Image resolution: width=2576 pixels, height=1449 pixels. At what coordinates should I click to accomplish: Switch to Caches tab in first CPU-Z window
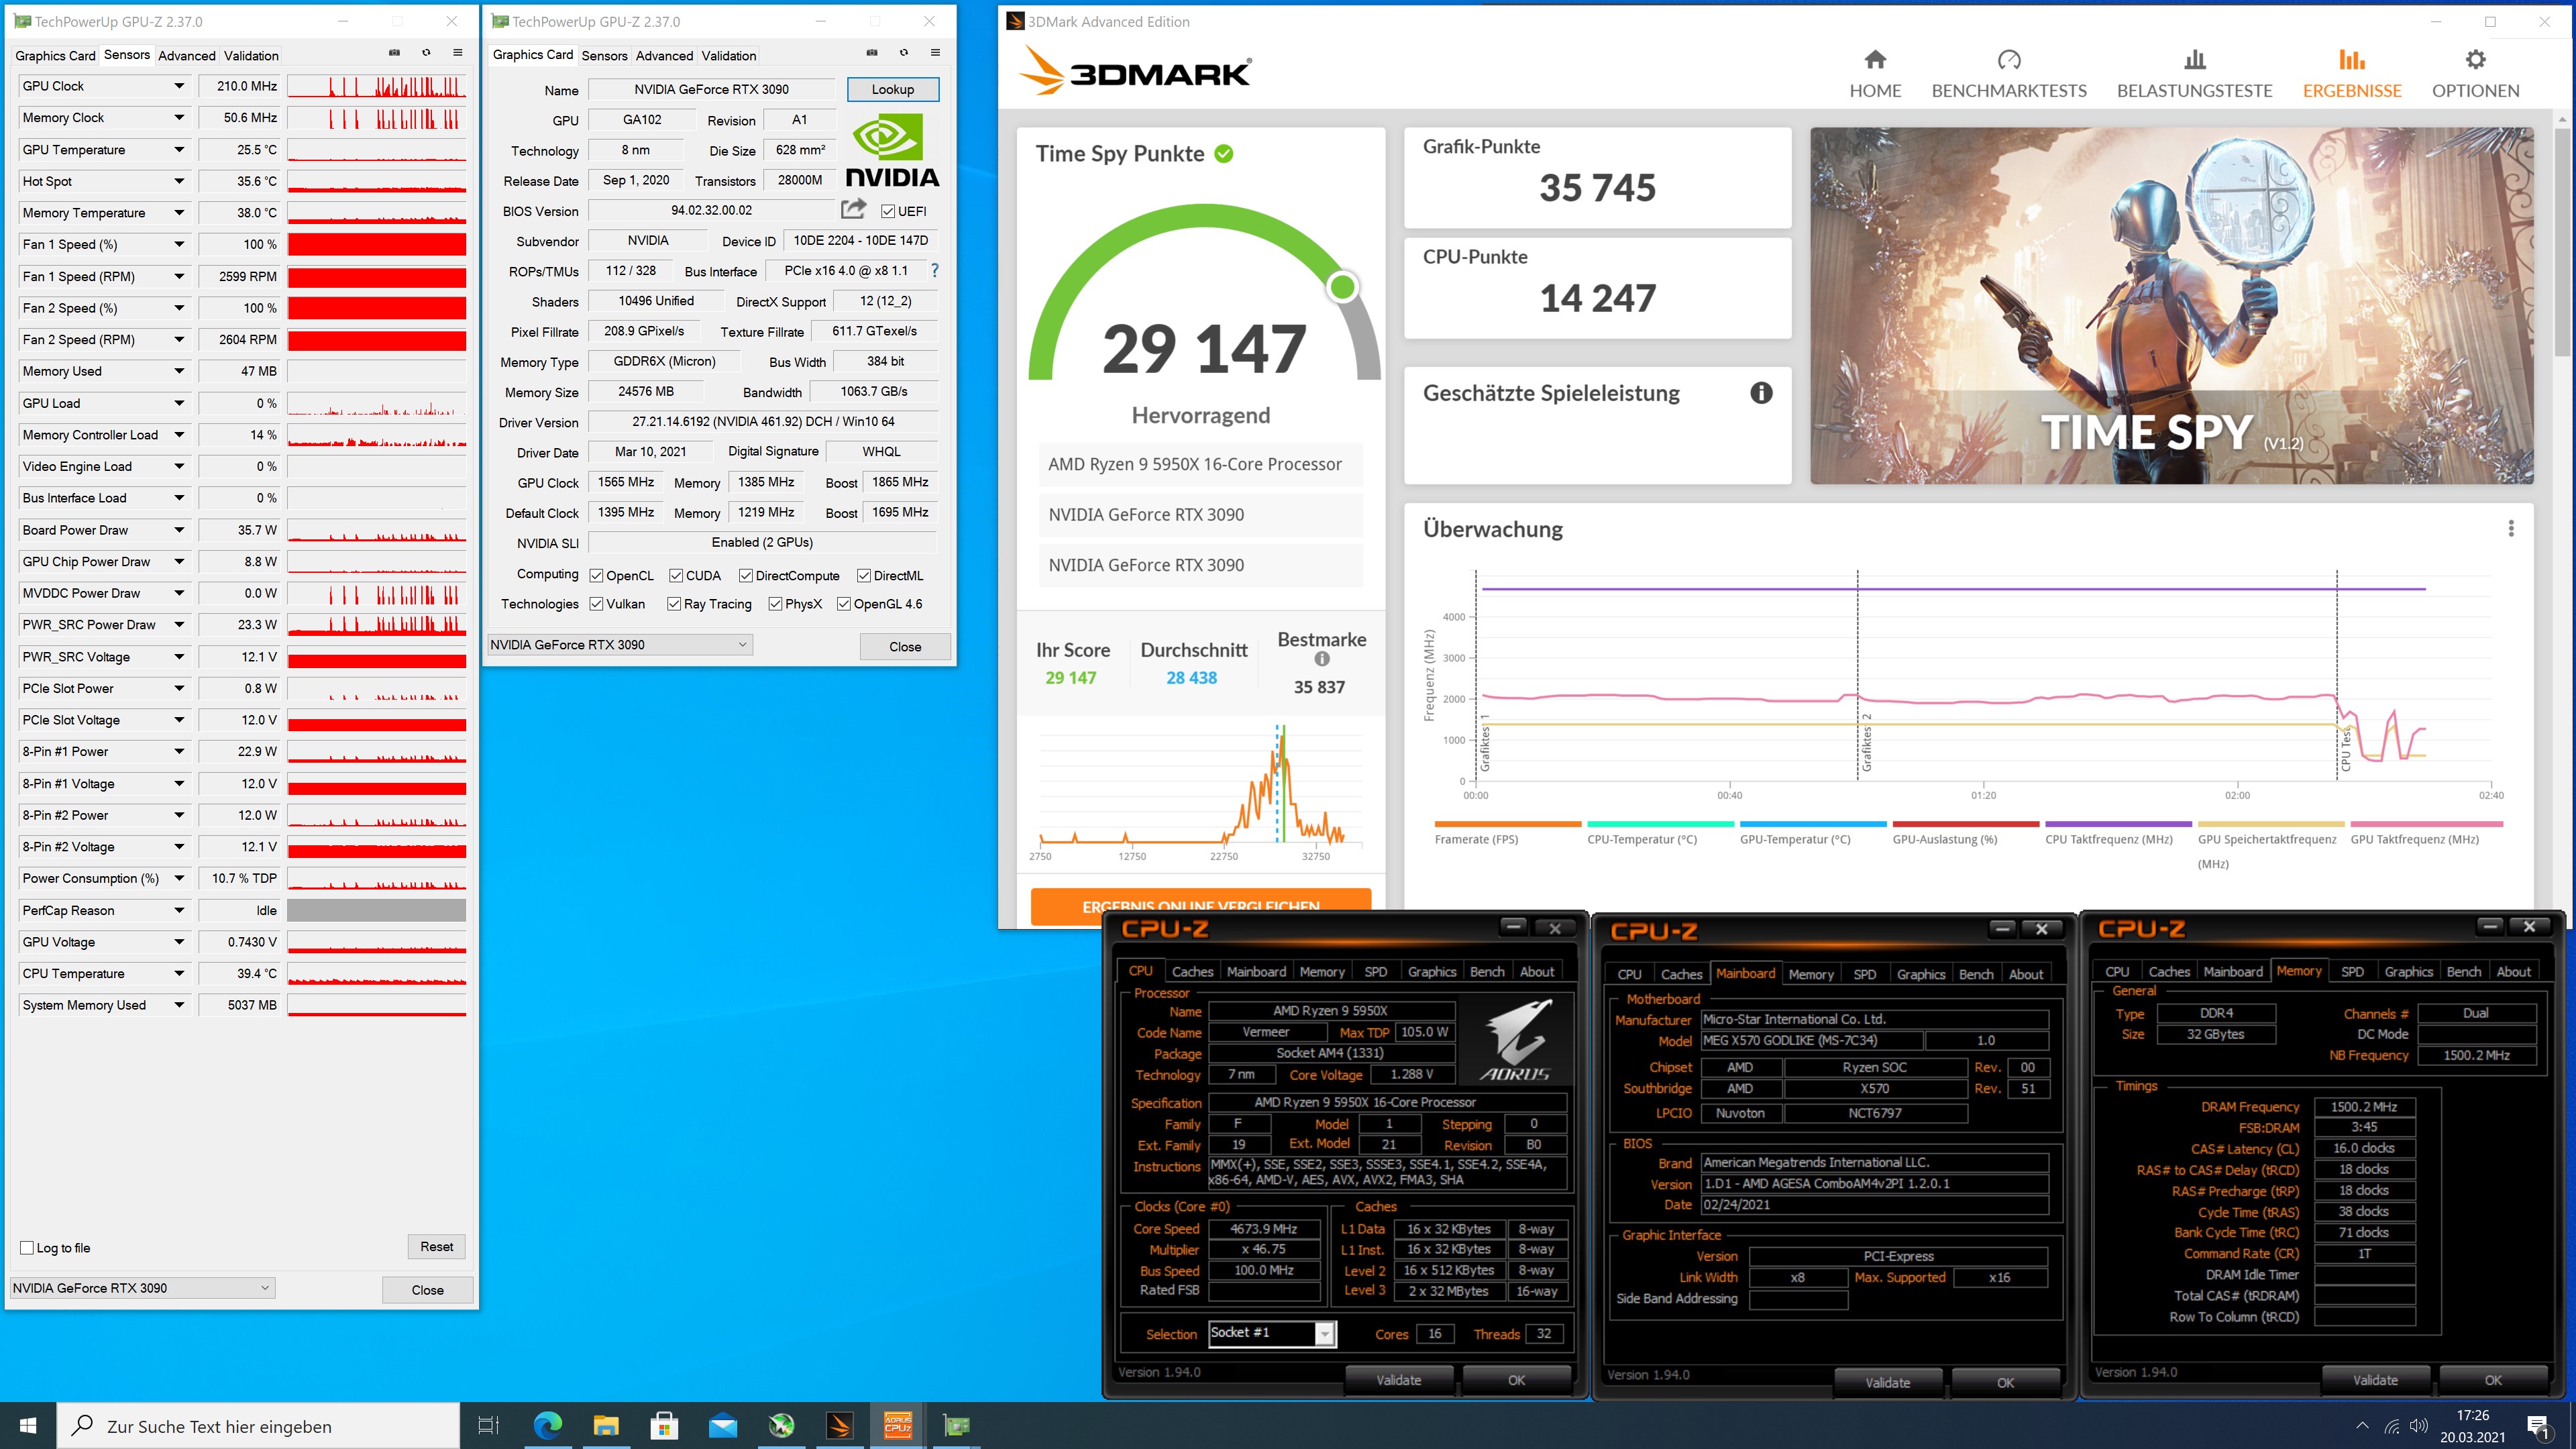(1192, 972)
